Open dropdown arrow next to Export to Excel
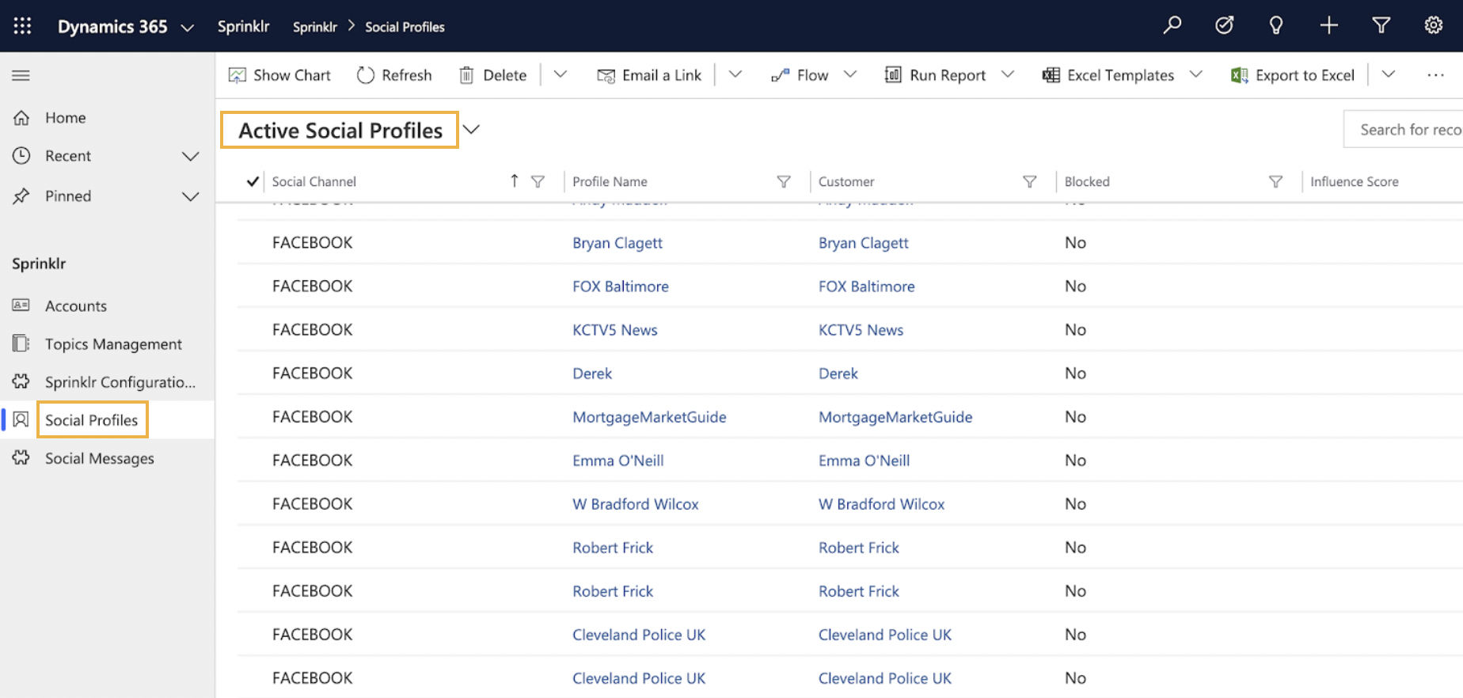The width and height of the screenshot is (1463, 698). pyautogui.click(x=1389, y=74)
